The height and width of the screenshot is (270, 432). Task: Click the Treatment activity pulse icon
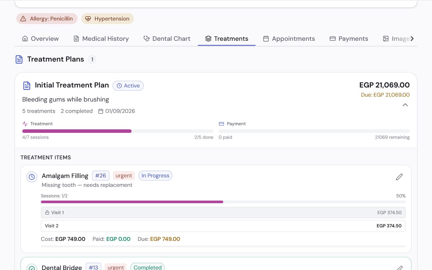[x=25, y=124]
